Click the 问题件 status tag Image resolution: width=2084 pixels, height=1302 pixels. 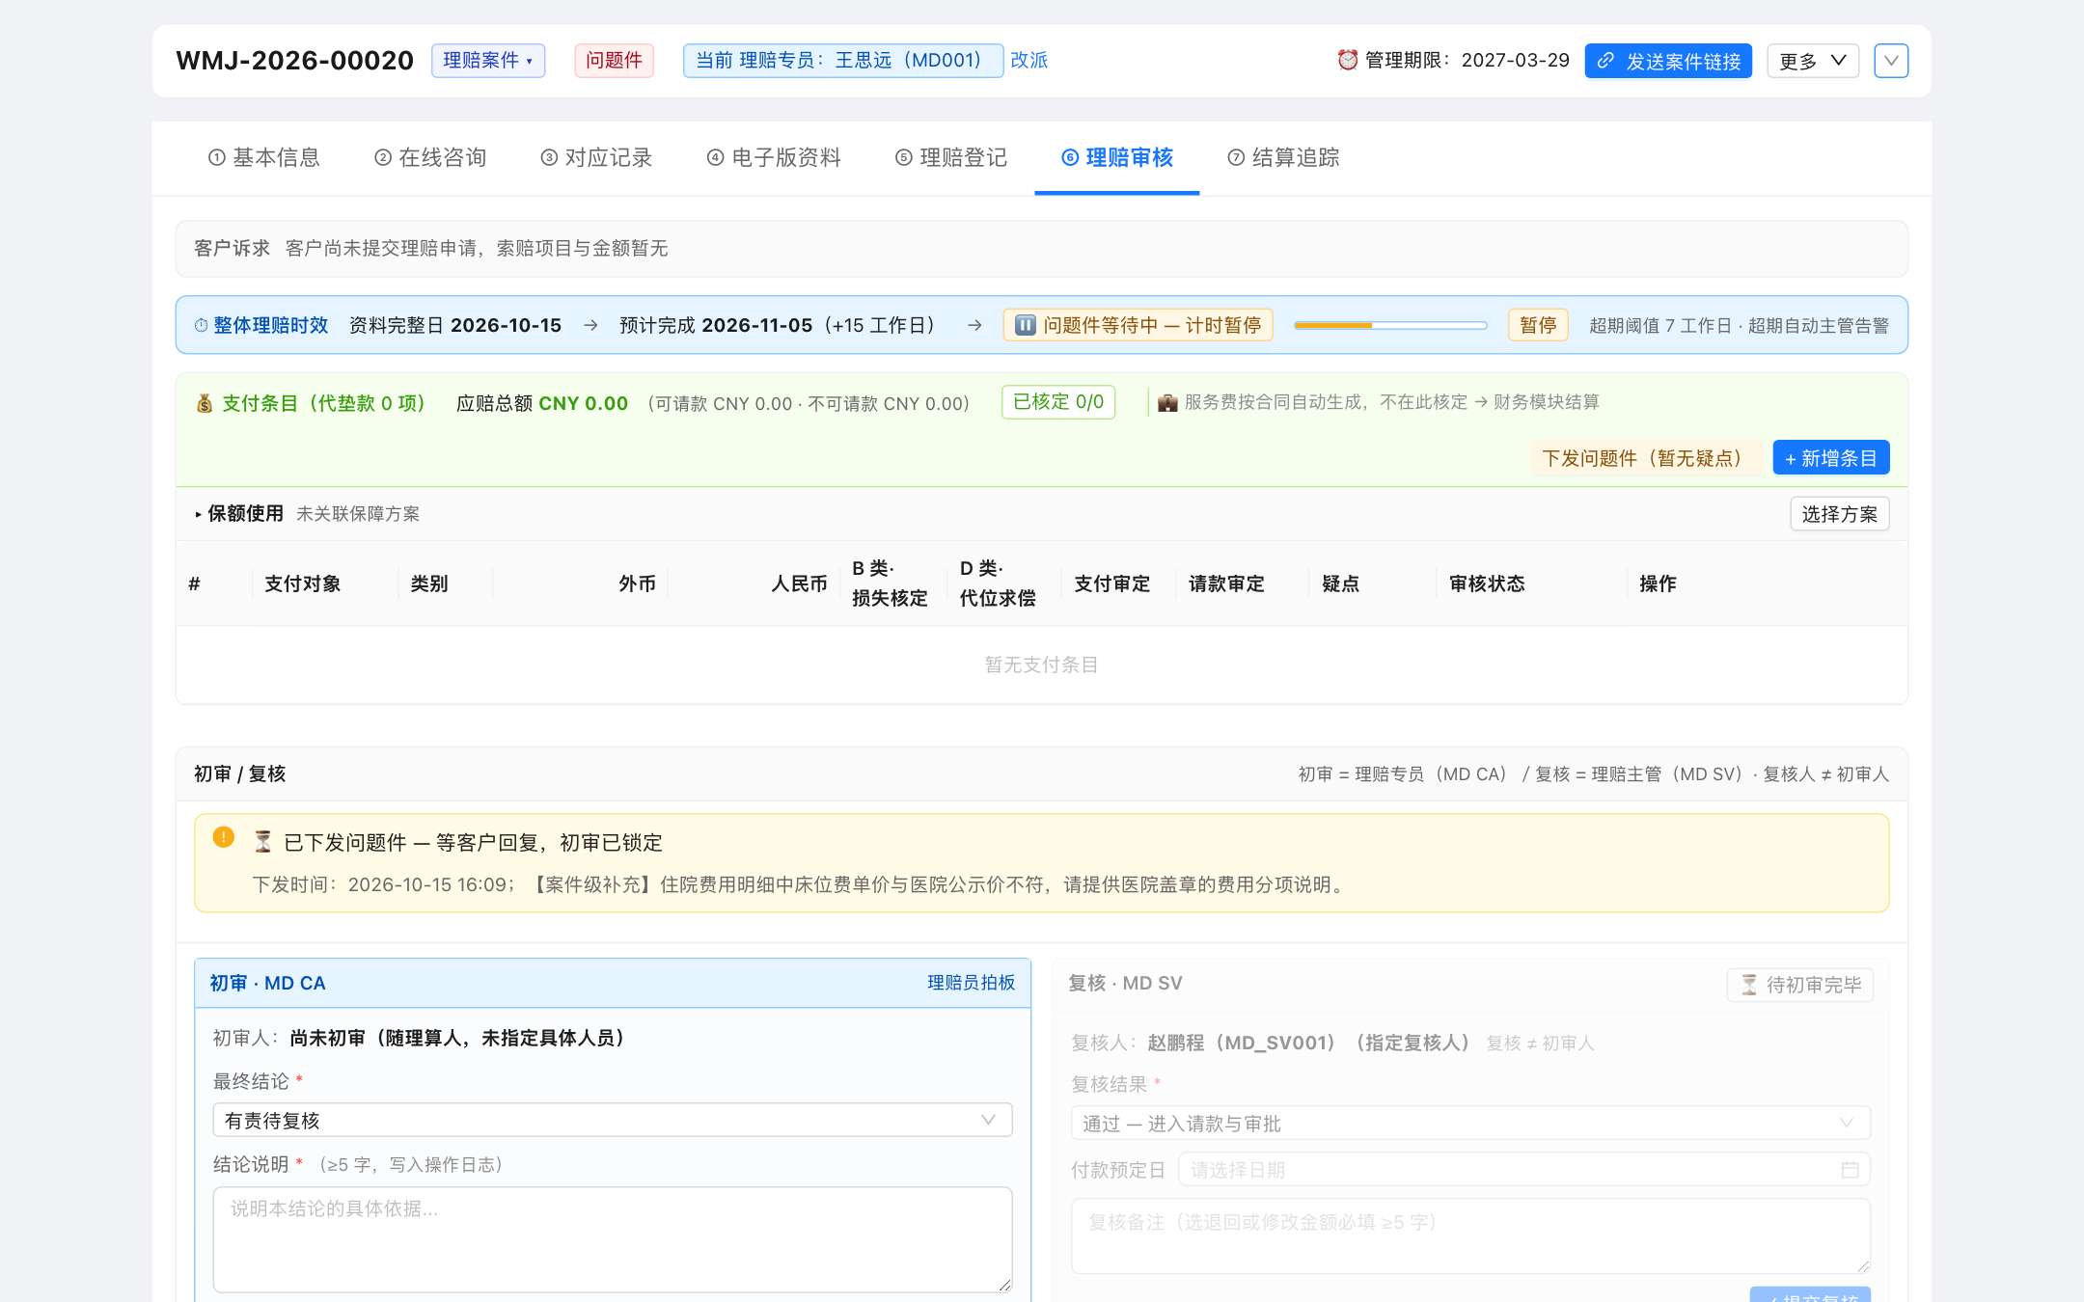[x=614, y=61]
